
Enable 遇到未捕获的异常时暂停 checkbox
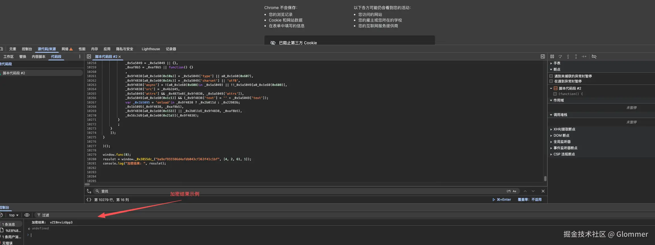click(551, 76)
